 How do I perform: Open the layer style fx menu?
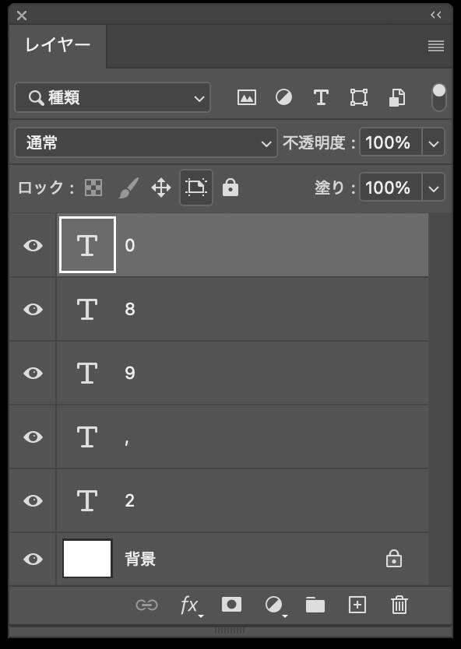188,605
